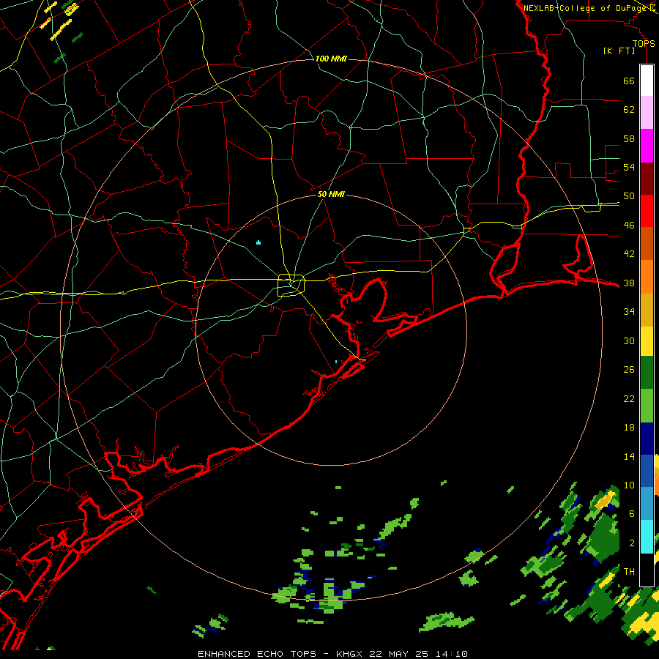Click the legend value 22
Image resolution: width=659 pixels, height=659 pixels.
[629, 398]
